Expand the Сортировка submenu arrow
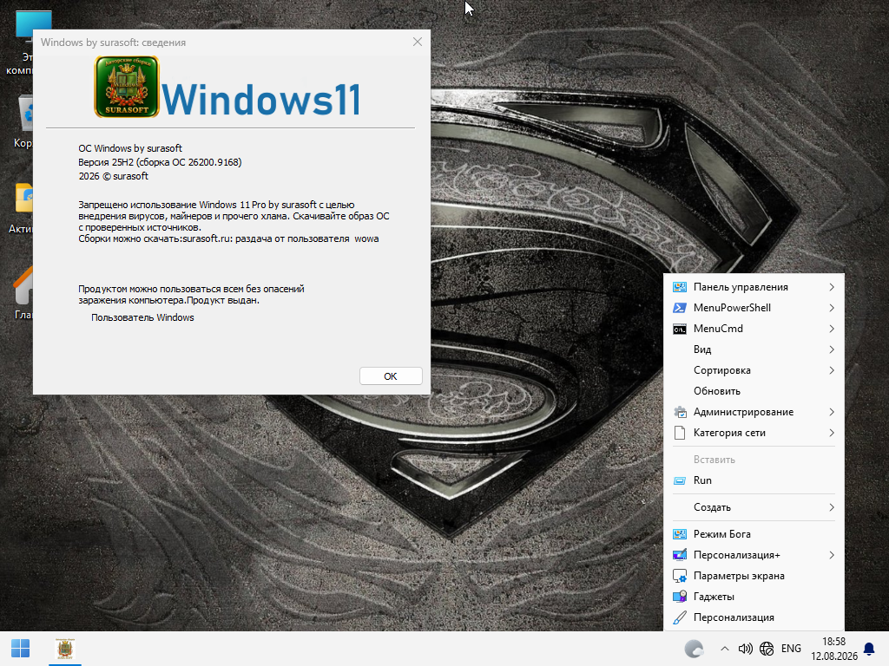 831,370
